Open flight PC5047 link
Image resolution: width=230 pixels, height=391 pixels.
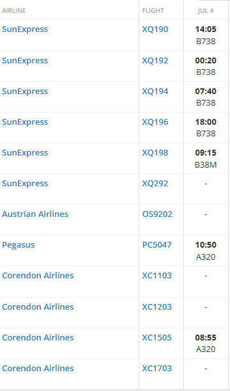pyautogui.click(x=157, y=244)
